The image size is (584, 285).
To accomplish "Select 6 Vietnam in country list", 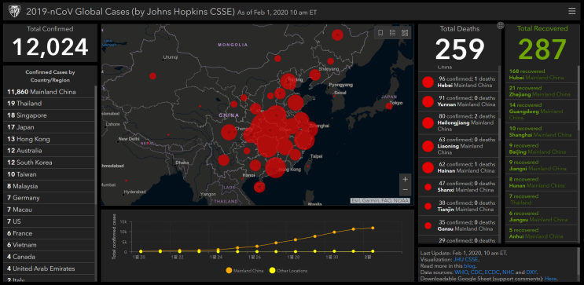I will click(x=50, y=245).
